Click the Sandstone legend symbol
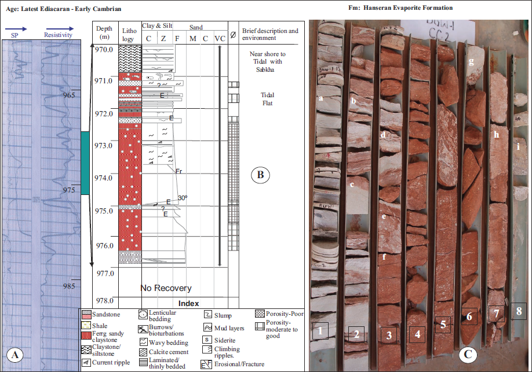This screenshot has height=372, width=532. 86,315
